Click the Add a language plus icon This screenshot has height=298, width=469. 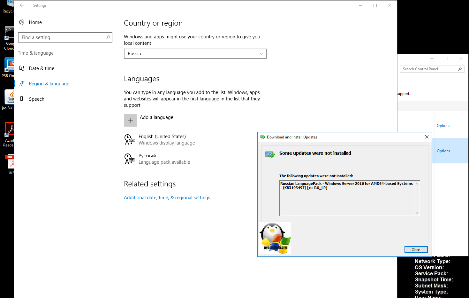coord(130,120)
